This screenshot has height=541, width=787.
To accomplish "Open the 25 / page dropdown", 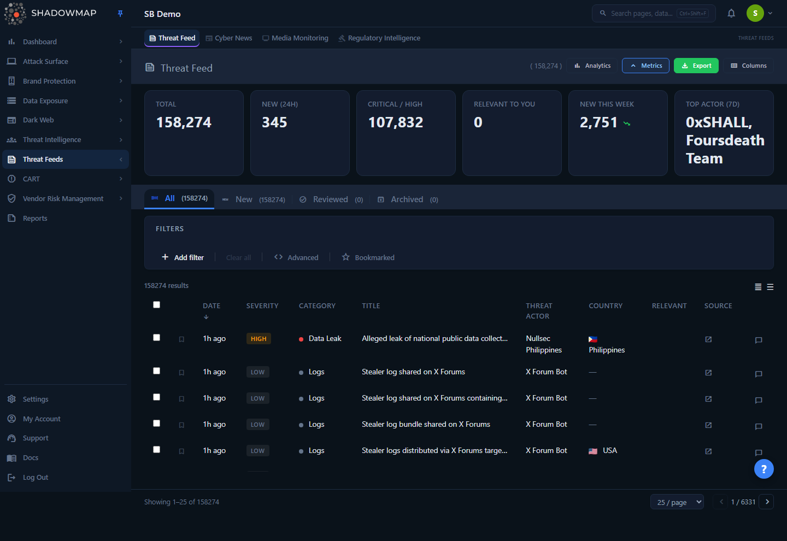I will tap(677, 502).
